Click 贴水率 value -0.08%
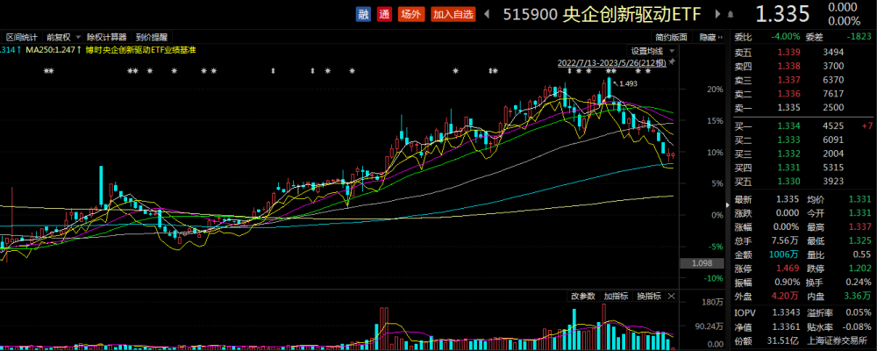877x351 pixels. (856, 327)
